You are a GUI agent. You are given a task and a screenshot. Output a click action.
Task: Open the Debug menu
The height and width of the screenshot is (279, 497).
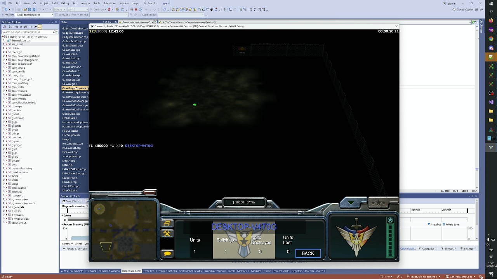[65, 3]
